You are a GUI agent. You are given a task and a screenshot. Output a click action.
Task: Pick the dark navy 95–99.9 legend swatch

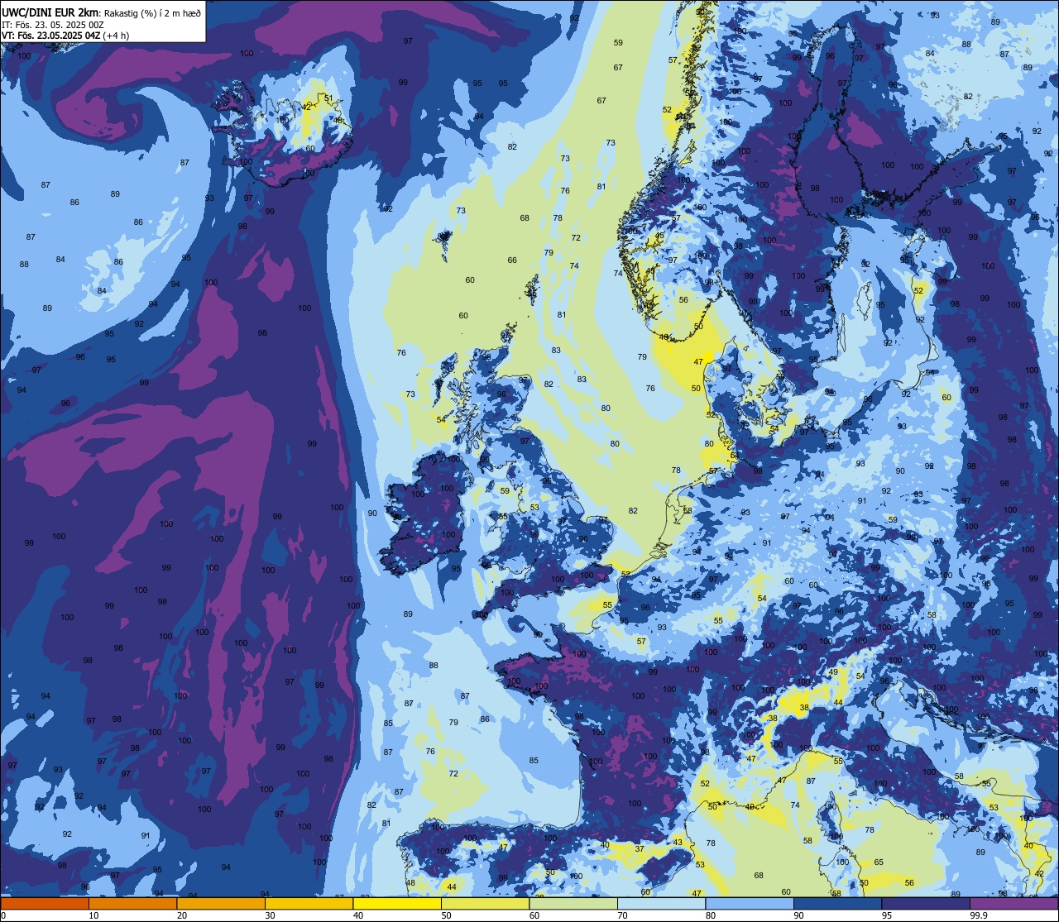[926, 903]
